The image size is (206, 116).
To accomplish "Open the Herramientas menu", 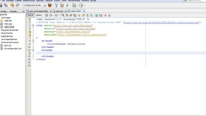I will [74, 1].
